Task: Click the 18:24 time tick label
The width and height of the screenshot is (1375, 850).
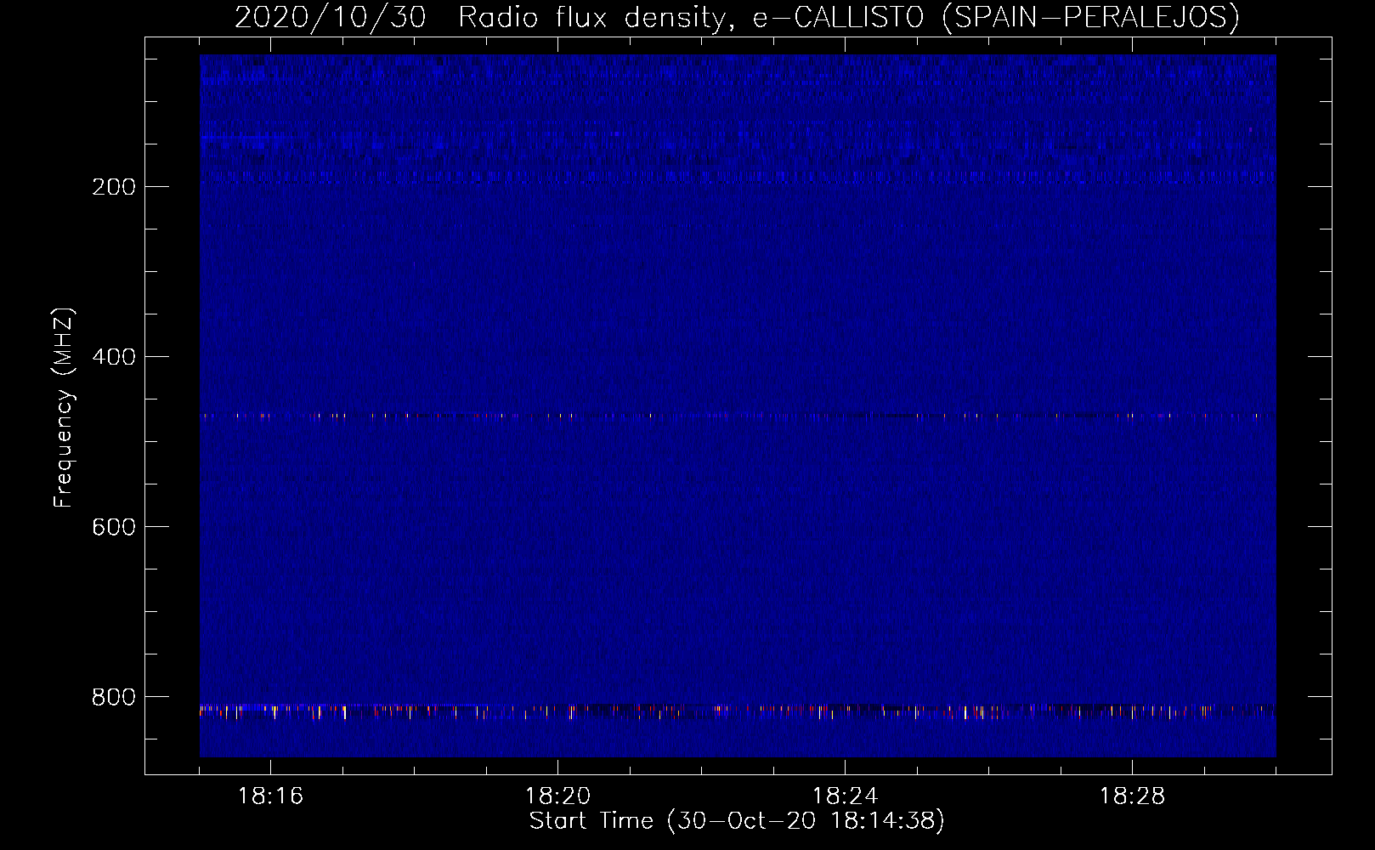Action: (845, 796)
